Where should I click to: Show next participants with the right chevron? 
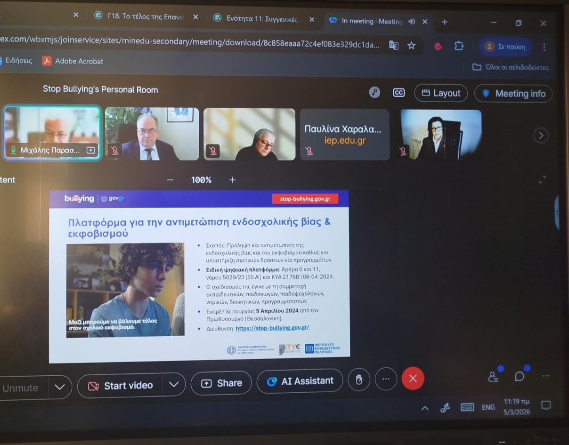click(x=541, y=136)
